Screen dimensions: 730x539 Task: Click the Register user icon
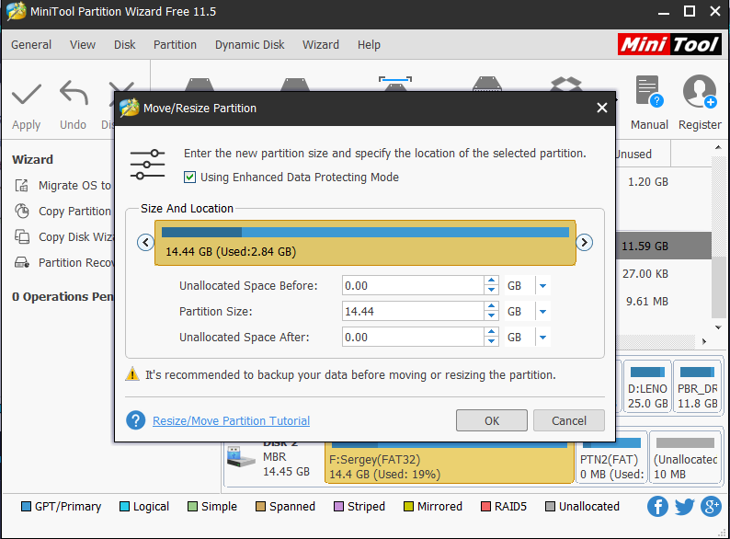700,91
